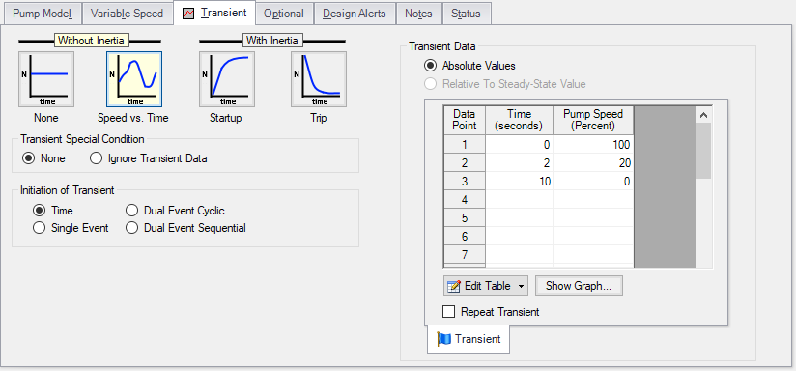
Task: Select the None transient model icon
Action: tap(46, 79)
